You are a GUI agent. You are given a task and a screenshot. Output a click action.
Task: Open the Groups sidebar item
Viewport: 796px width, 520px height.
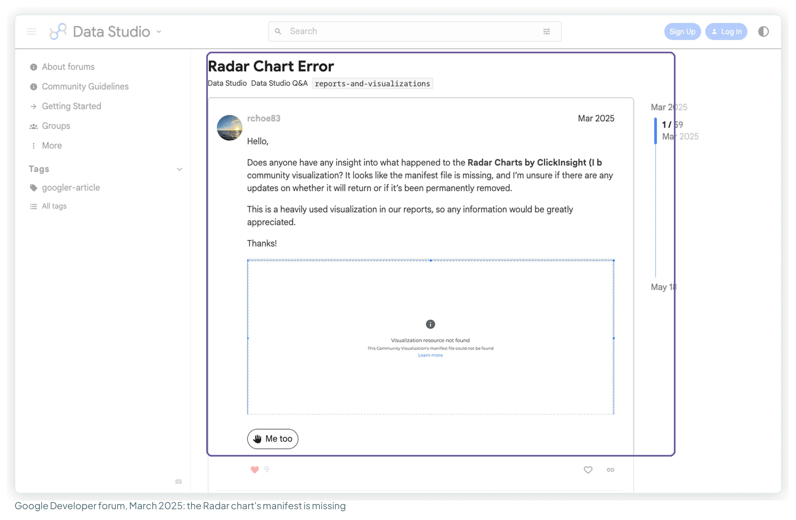[50, 126]
